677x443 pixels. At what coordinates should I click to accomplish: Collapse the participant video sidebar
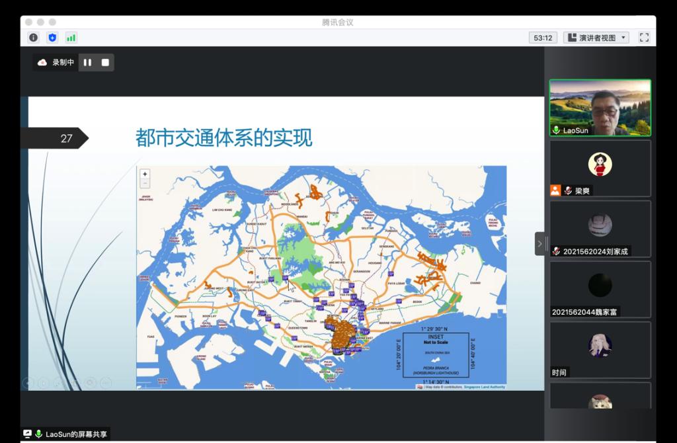click(x=539, y=243)
